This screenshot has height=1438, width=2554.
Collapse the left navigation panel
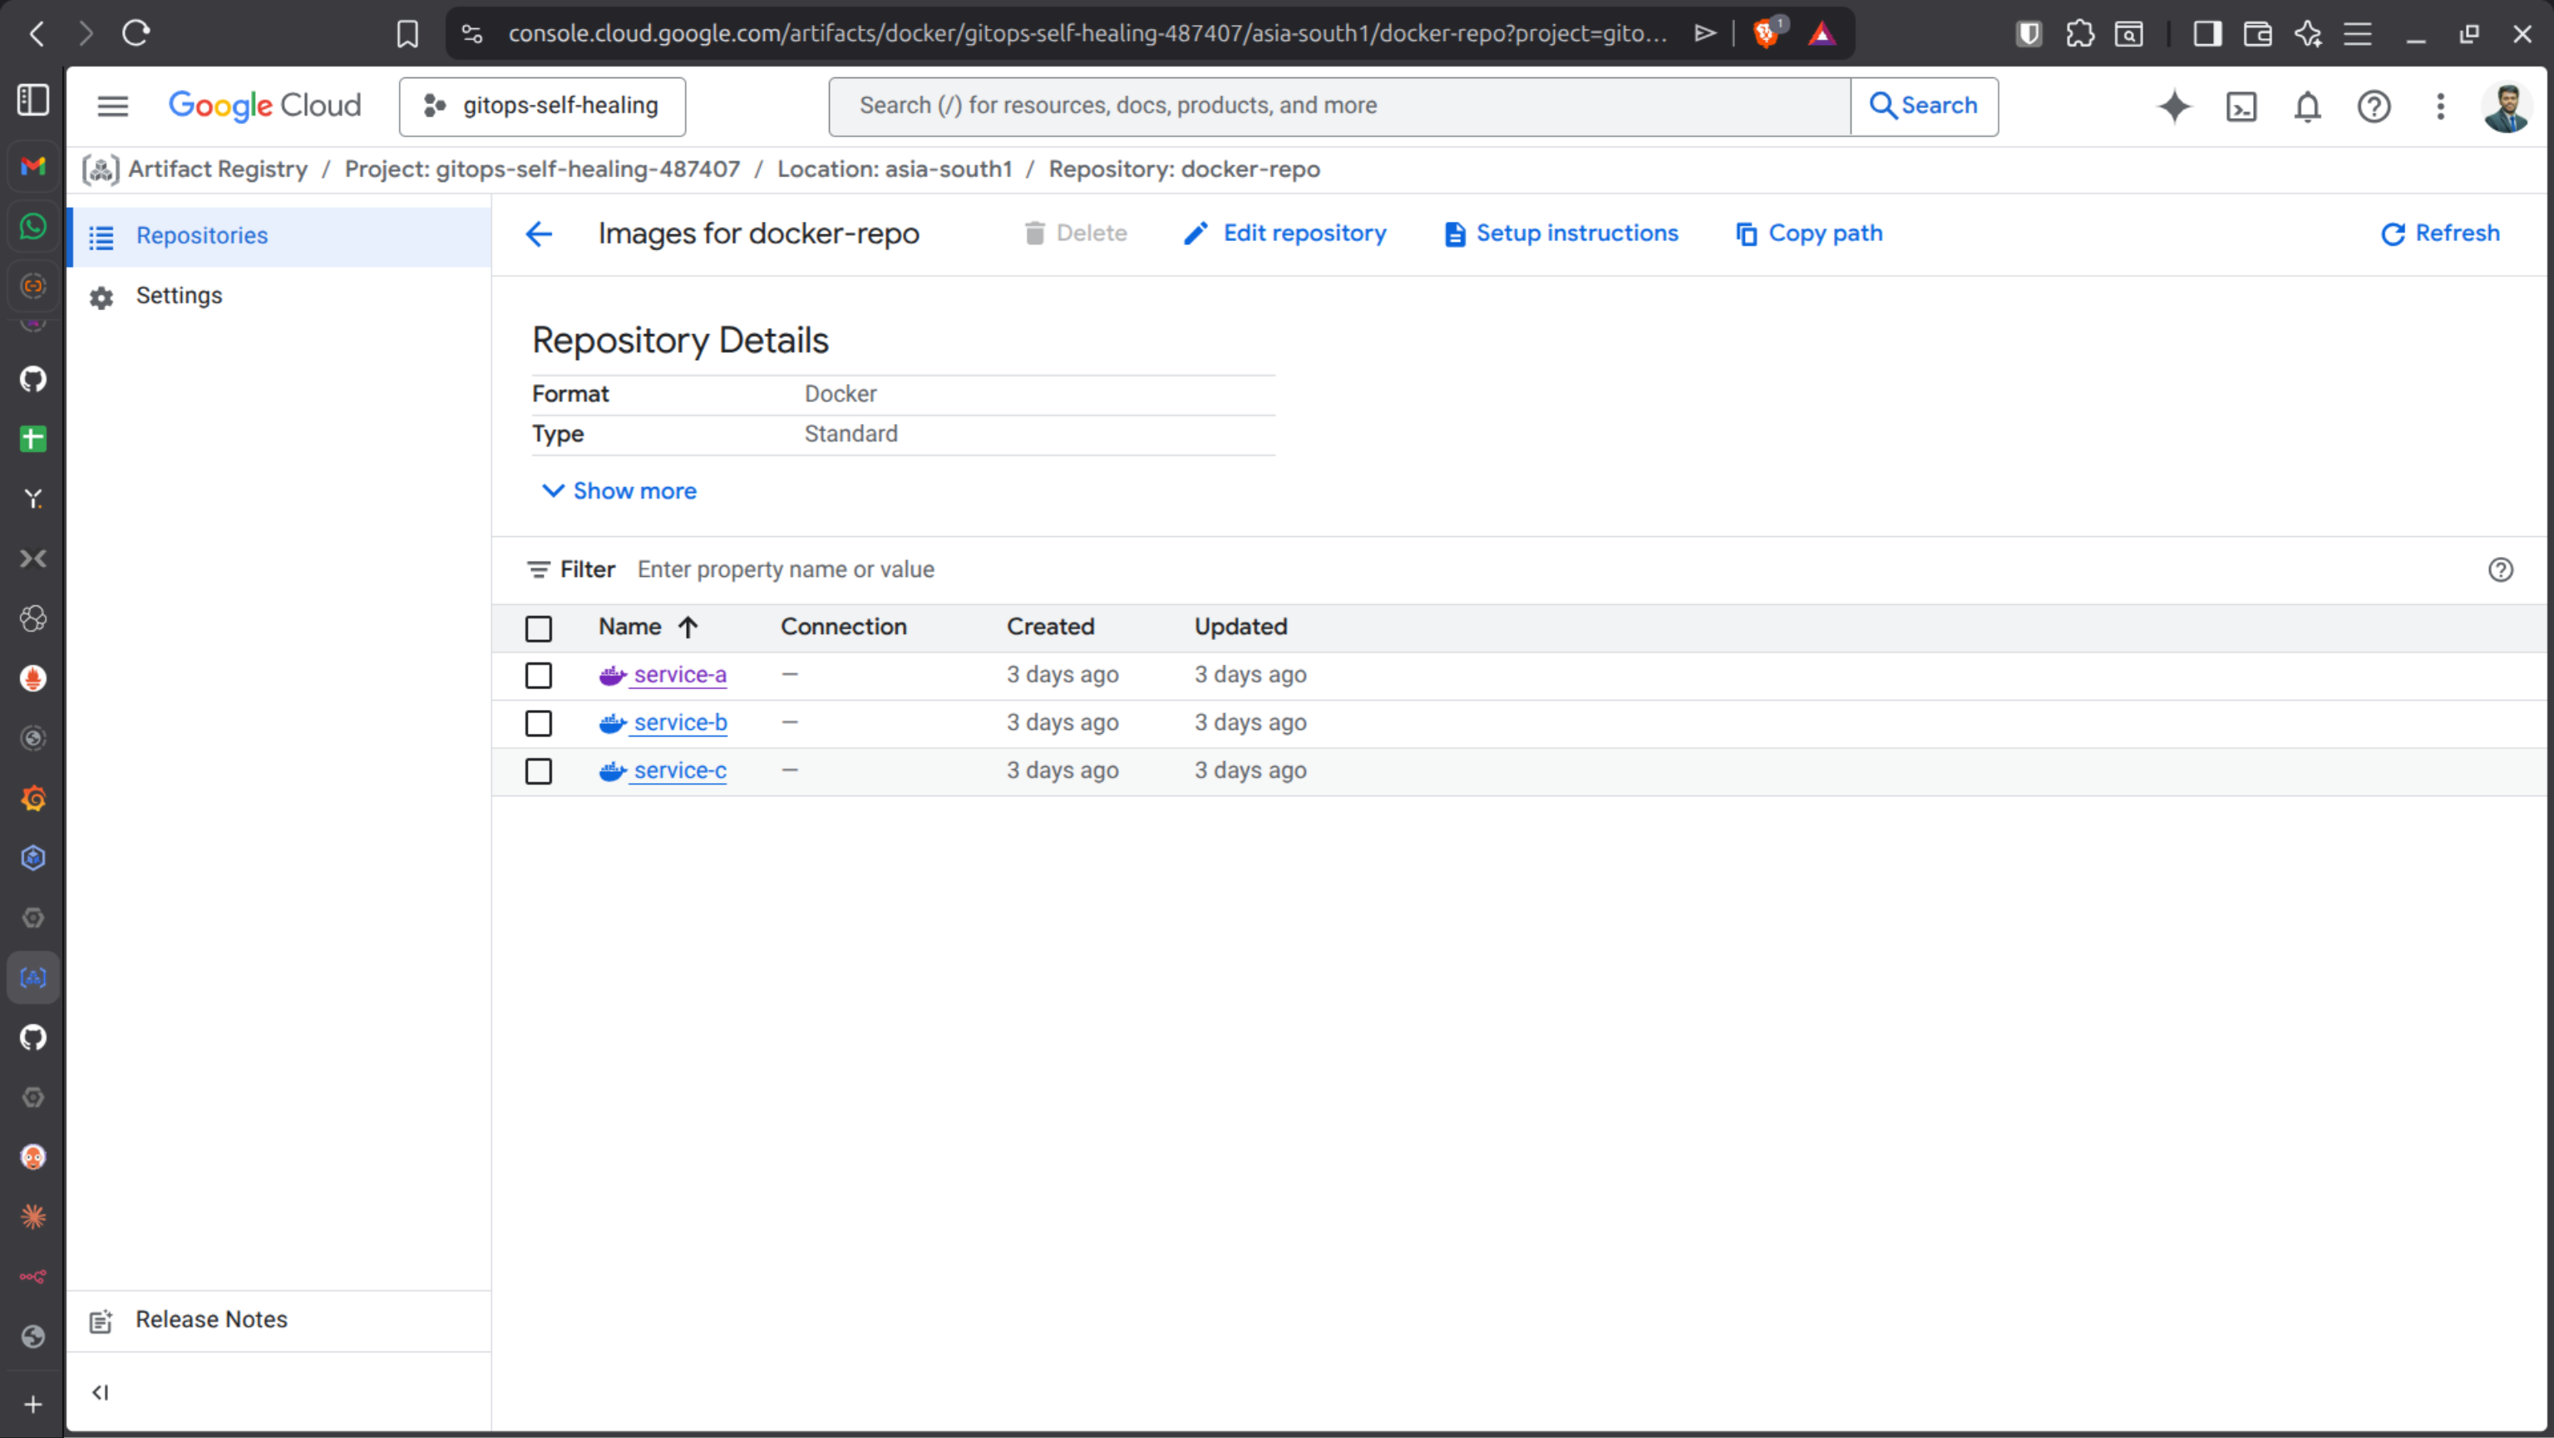click(x=100, y=1392)
